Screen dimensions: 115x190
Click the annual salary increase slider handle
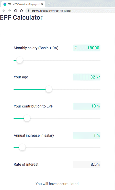[22, 148]
